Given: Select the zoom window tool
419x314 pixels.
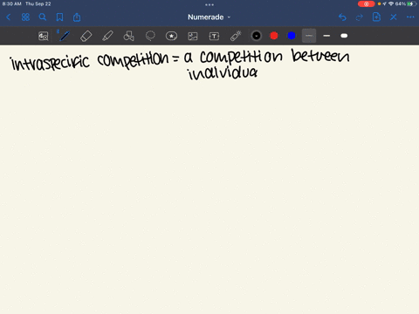Looking at the screenshot, I should click(44, 36).
